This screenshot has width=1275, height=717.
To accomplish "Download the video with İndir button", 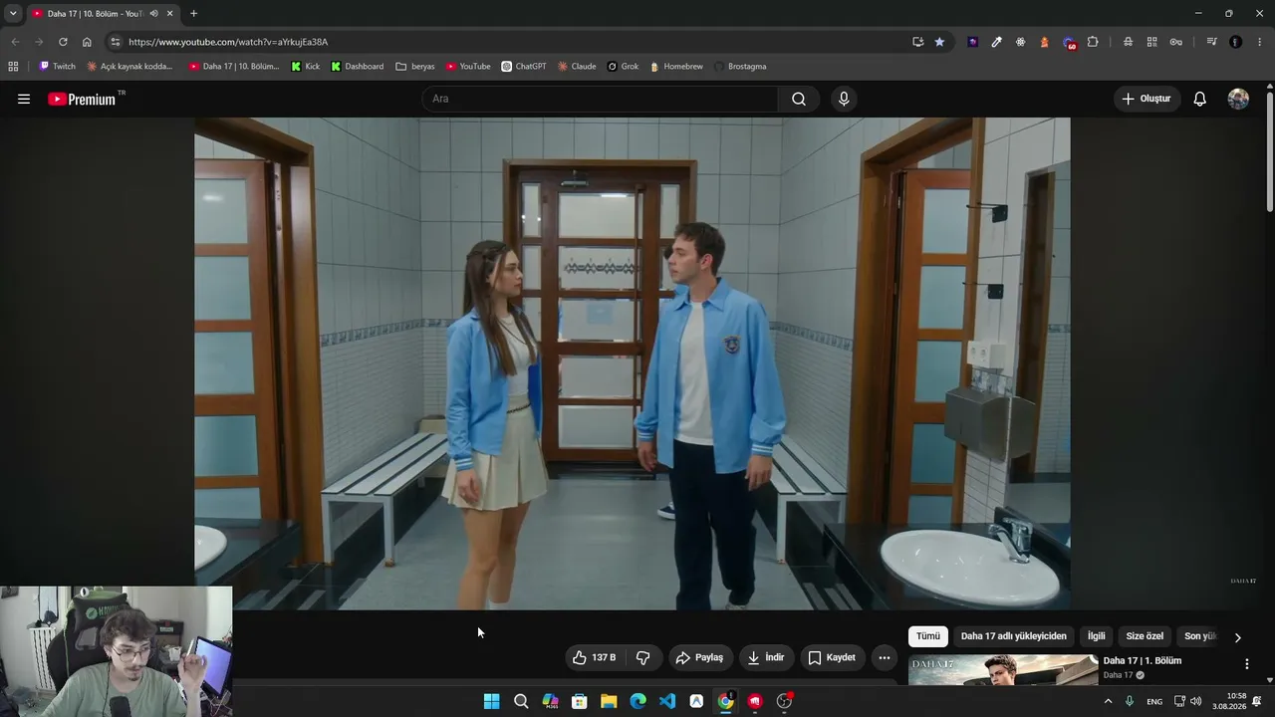I will point(766,657).
